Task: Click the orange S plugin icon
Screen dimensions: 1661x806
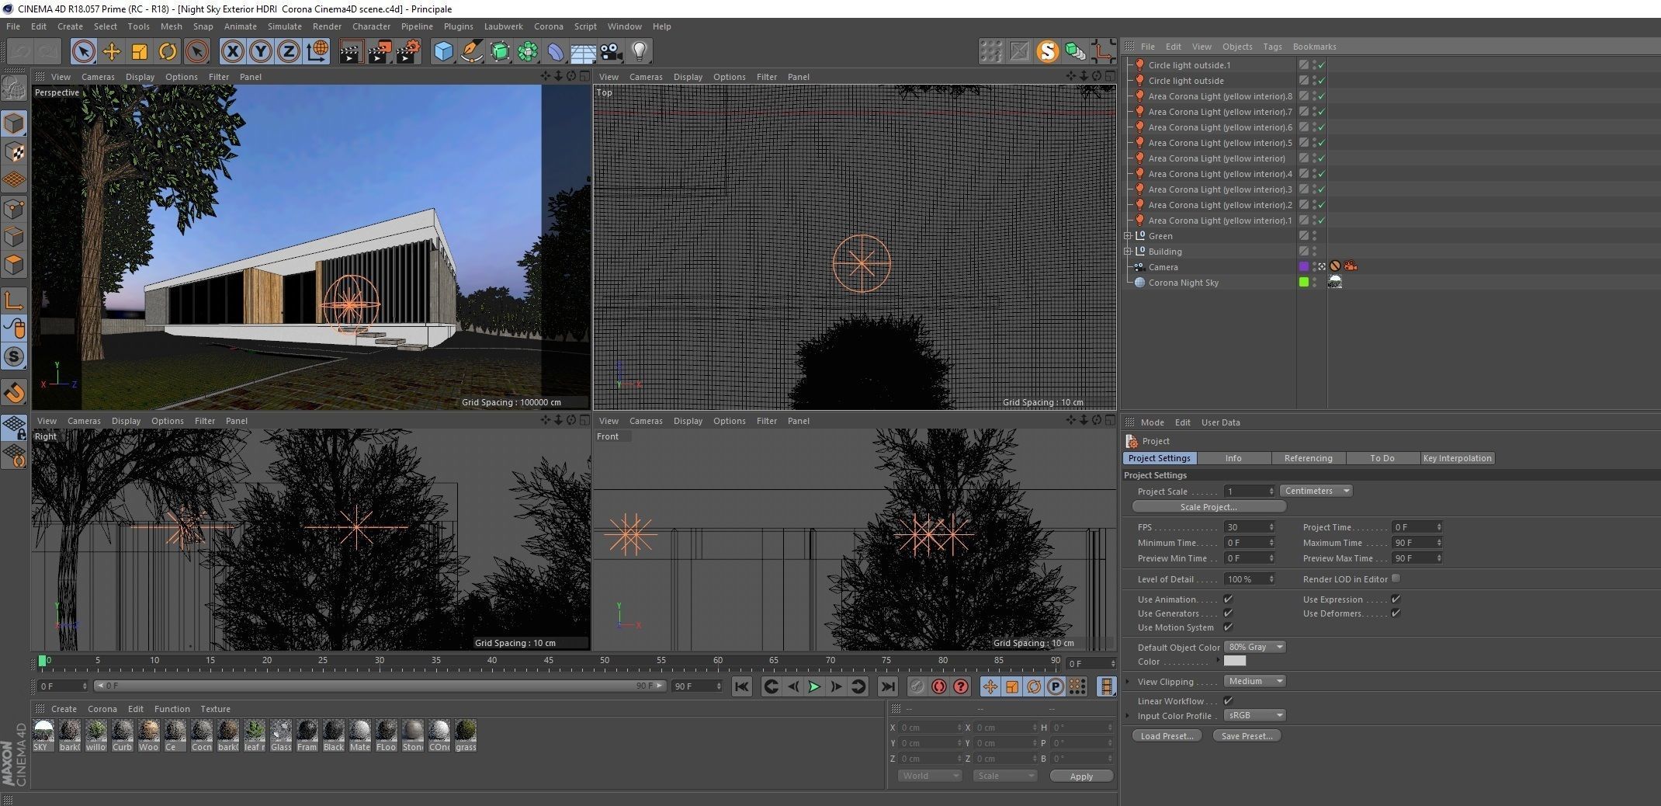Action: pyautogui.click(x=1048, y=52)
